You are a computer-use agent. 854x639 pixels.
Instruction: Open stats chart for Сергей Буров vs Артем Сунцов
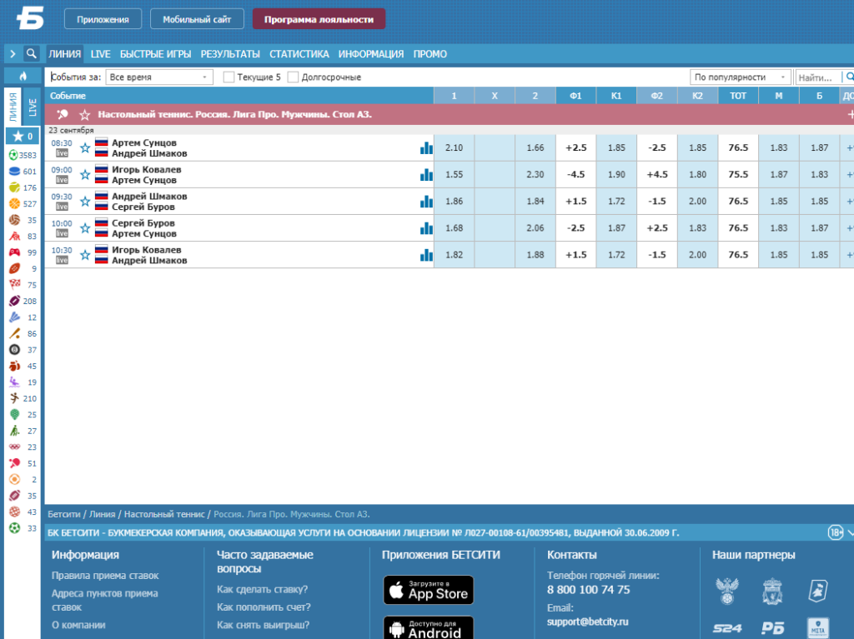(426, 228)
